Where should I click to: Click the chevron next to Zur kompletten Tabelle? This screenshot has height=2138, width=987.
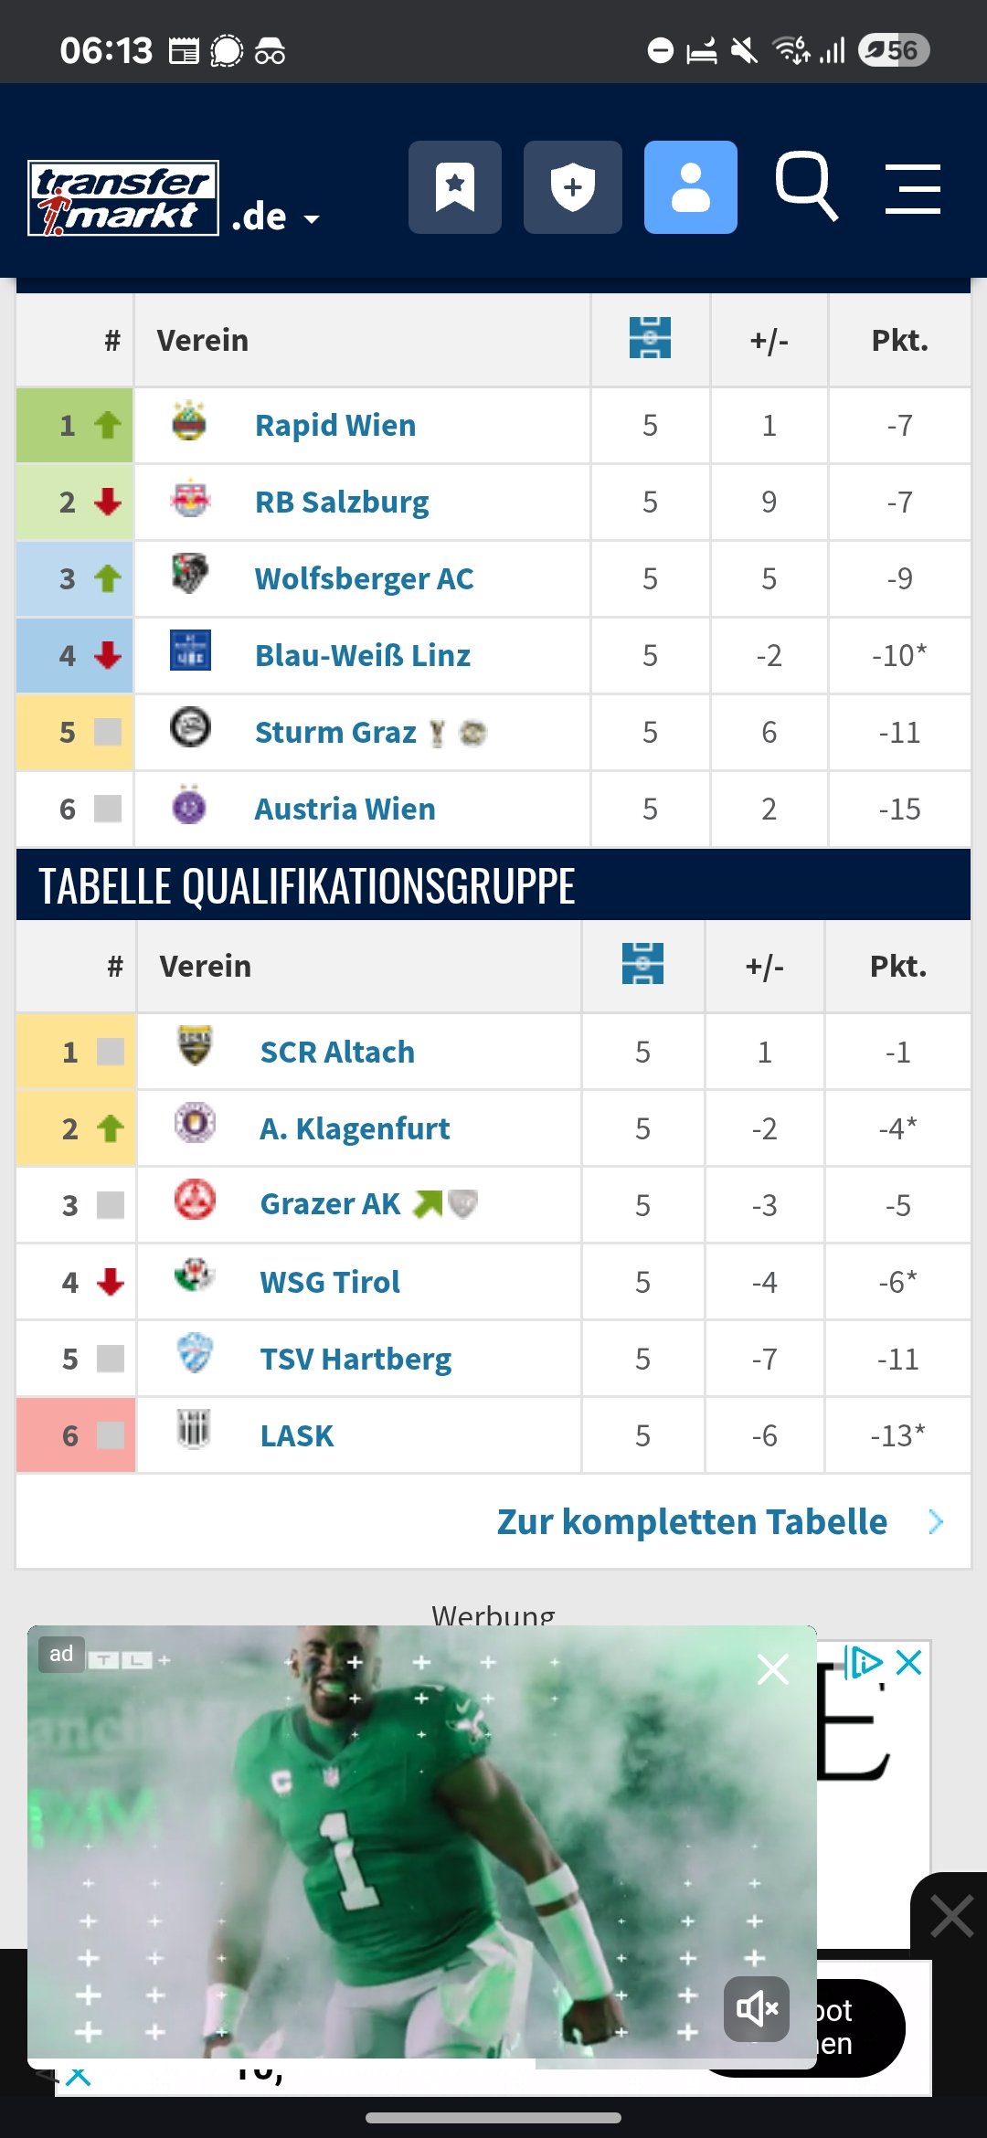(936, 1522)
